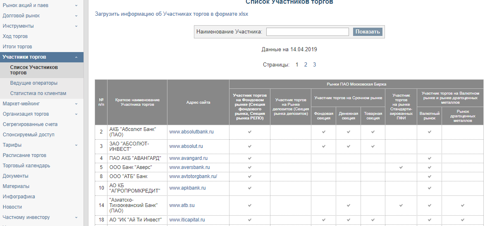The height and width of the screenshot is (226, 485).
Task: Click Ай Ти Инвест 'Фондовая секция' checkmark
Action: coord(323,220)
